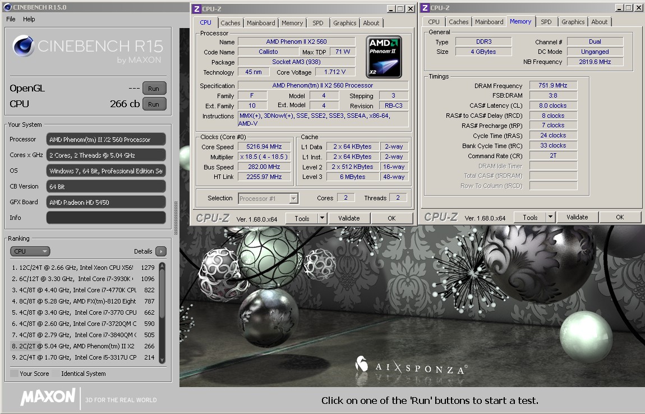This screenshot has height=414, width=645.
Task: Click Validate in left CPU-Z window
Action: 349,218
